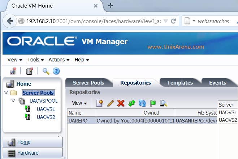Click the Server Pools folder icon
This screenshot has height=159, width=238.
[13, 93]
